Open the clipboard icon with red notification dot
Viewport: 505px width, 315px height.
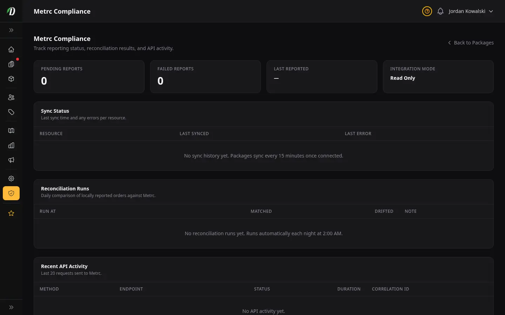(x=11, y=64)
